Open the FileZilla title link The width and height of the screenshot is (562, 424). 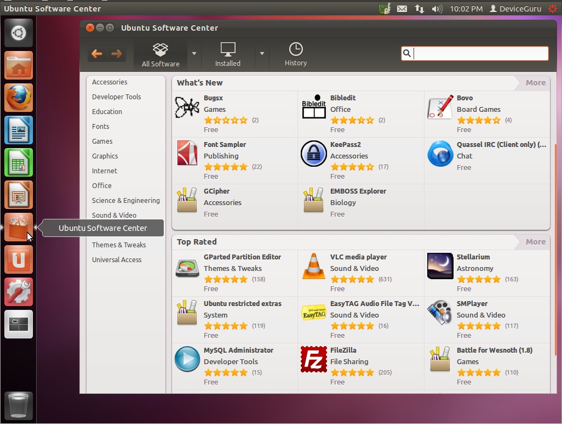click(x=343, y=350)
